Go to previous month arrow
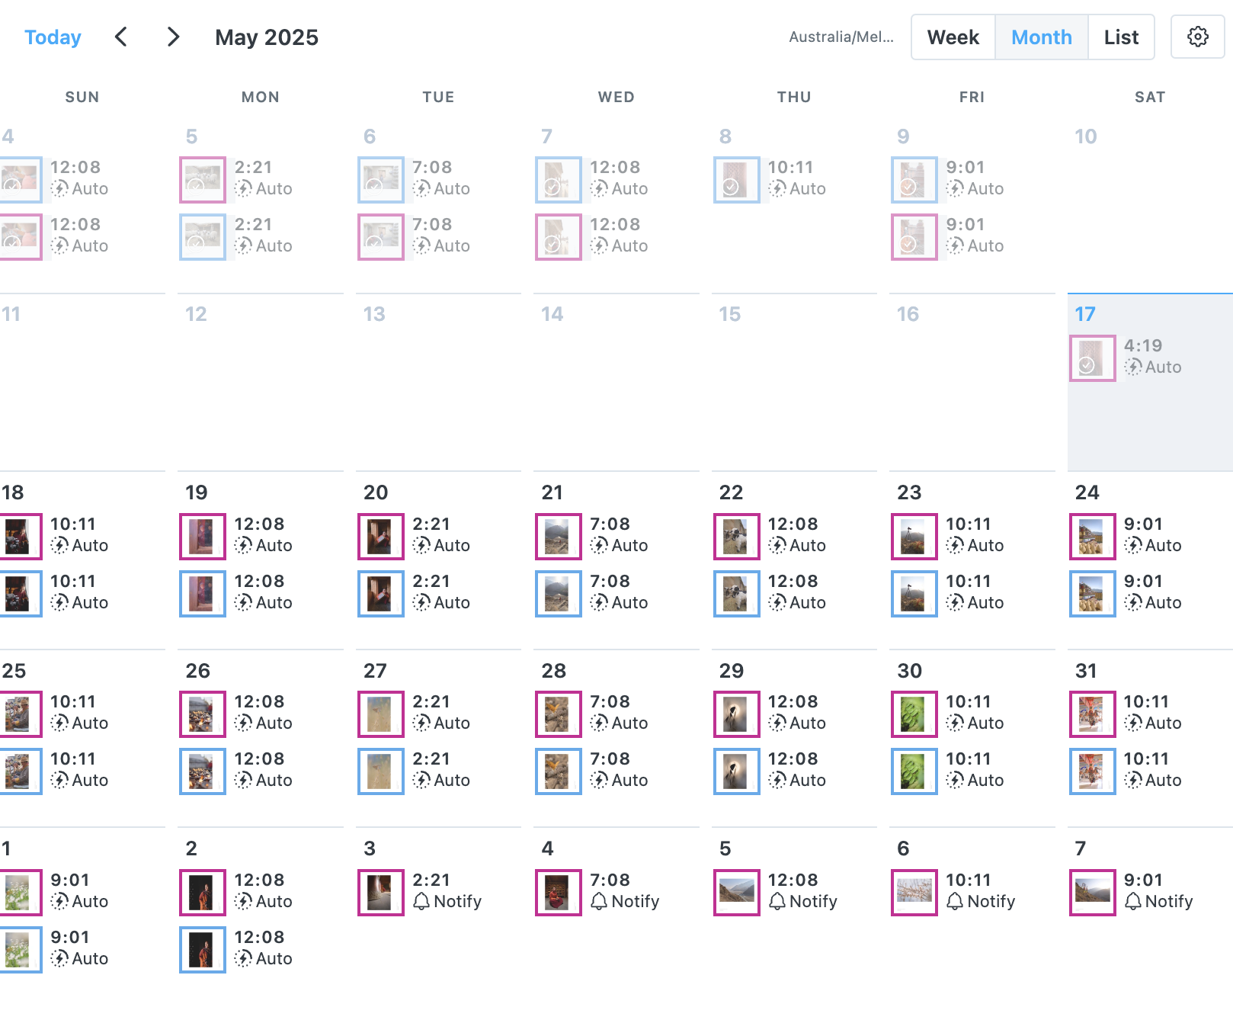The height and width of the screenshot is (1020, 1233). pyautogui.click(x=121, y=37)
